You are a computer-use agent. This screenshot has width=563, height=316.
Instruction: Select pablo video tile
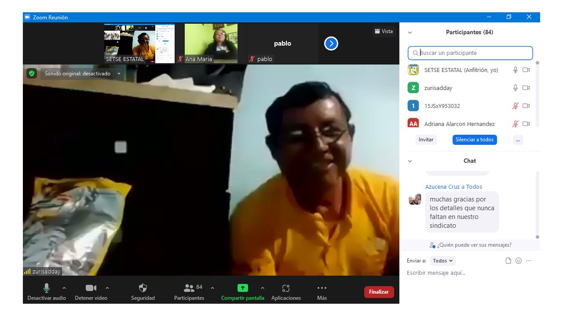pos(282,43)
